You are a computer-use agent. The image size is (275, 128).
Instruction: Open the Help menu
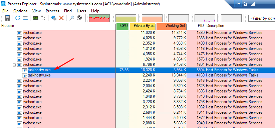(x=95, y=11)
